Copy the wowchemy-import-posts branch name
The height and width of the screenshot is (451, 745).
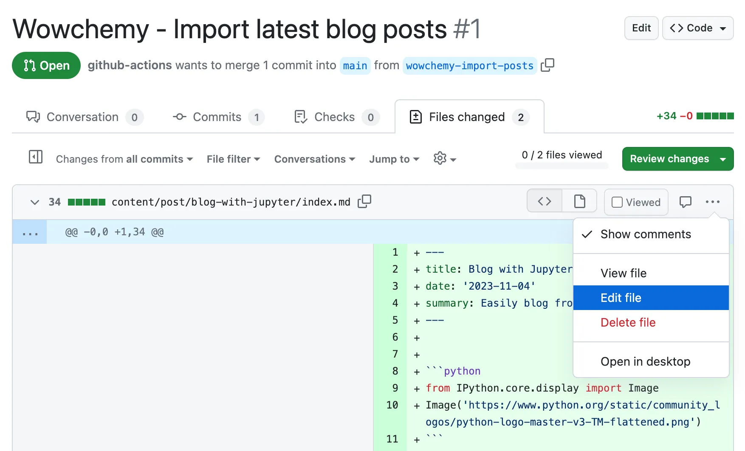click(547, 65)
